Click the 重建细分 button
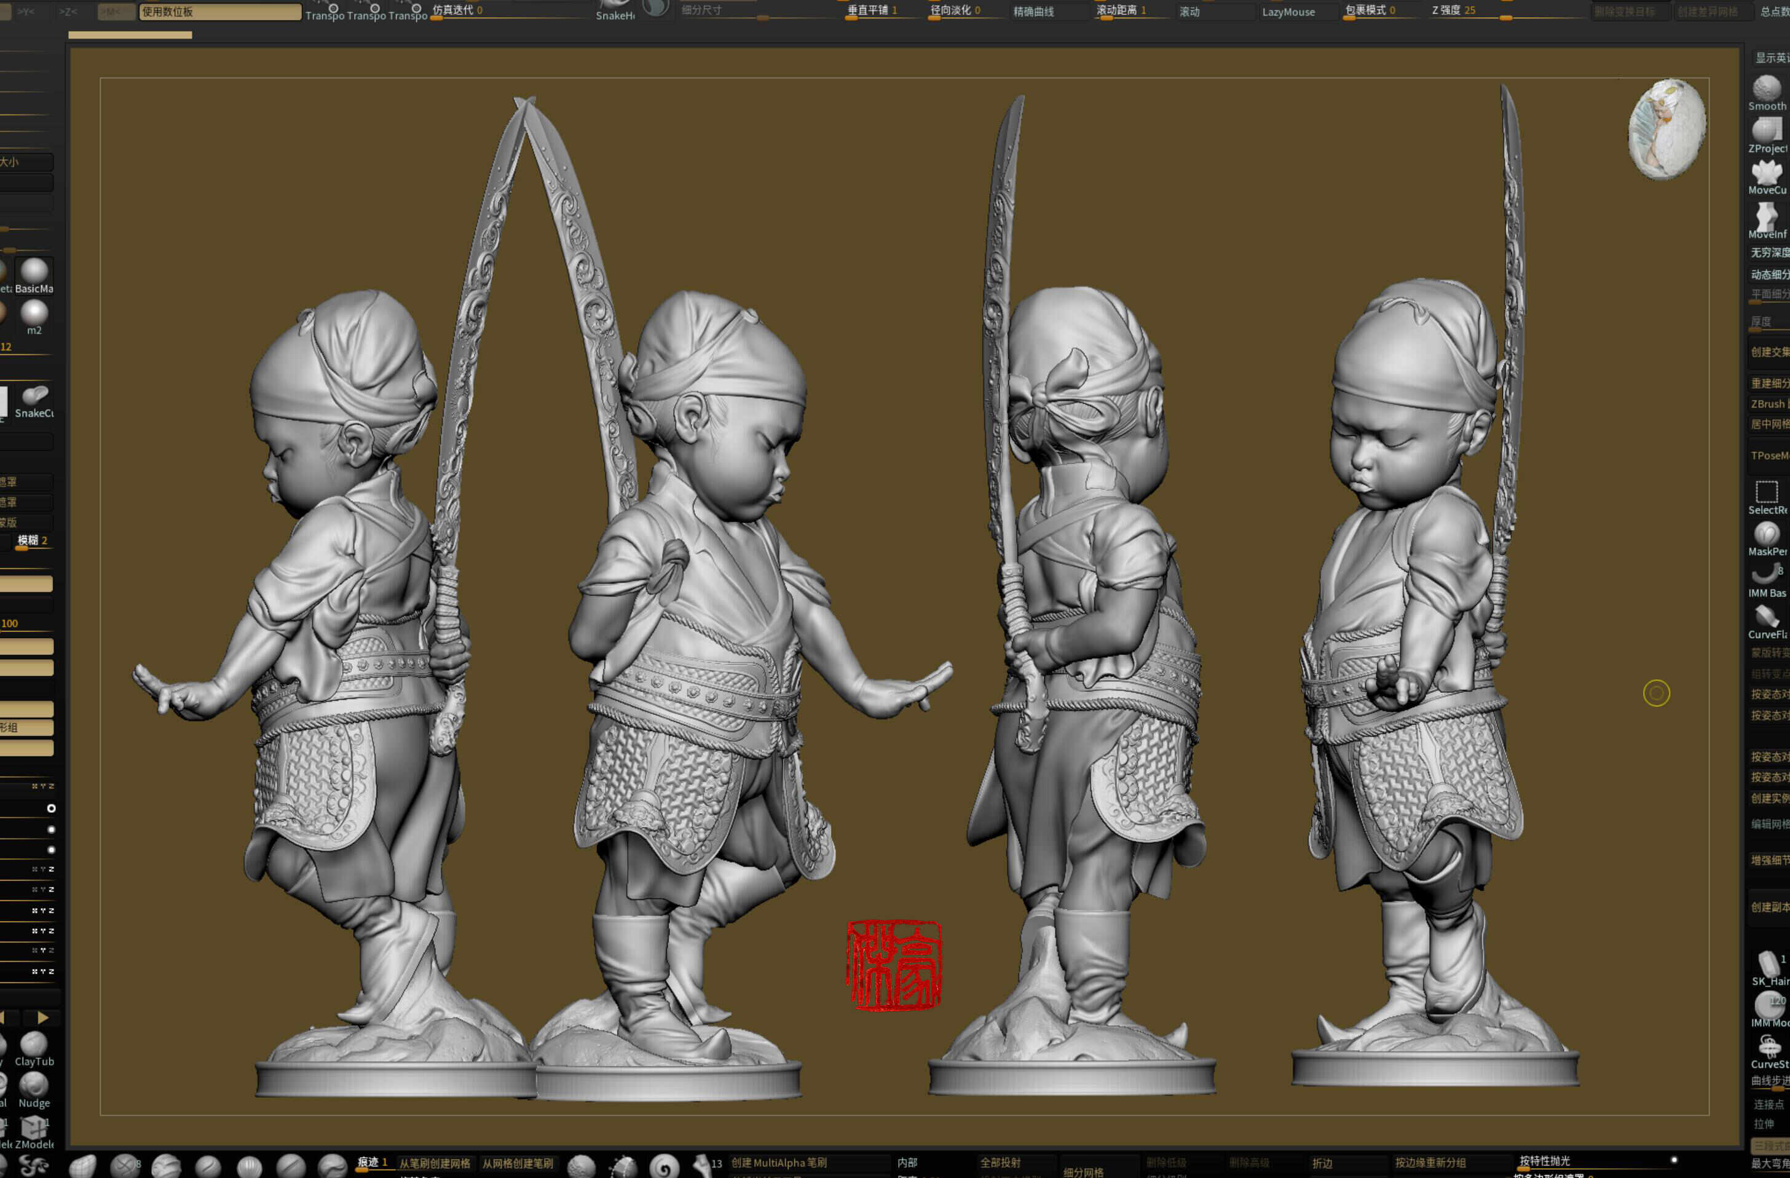 (x=1769, y=383)
